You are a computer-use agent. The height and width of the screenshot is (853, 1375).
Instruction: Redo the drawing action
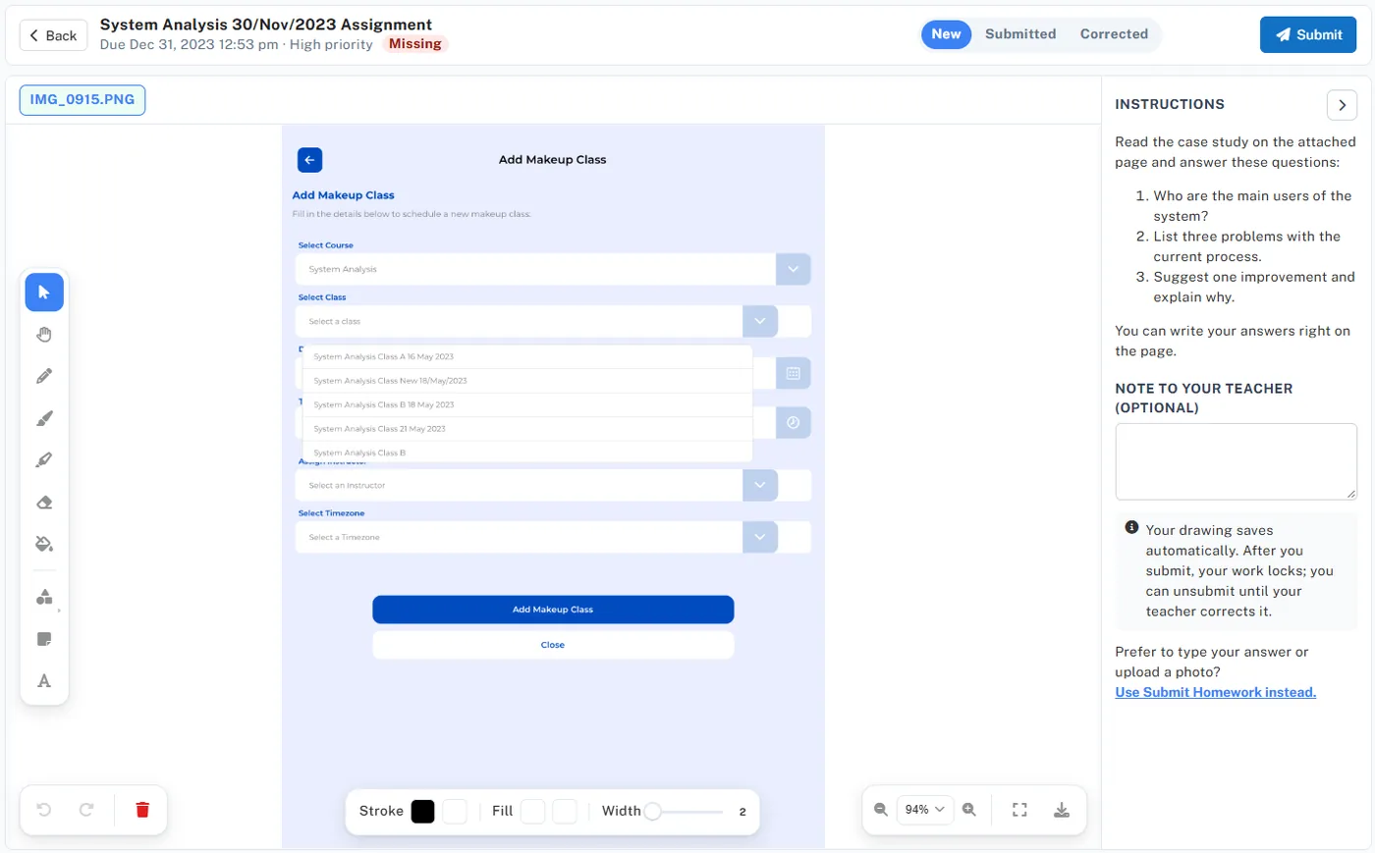(86, 810)
